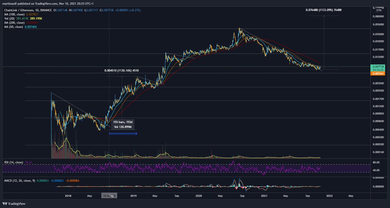Click the TradingView logo at the bottom left
The image size is (390, 208).
(x=13, y=204)
